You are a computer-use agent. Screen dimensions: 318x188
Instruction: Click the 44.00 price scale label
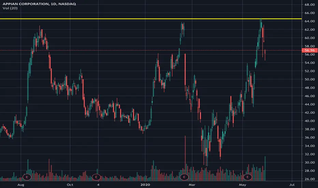[310, 104]
